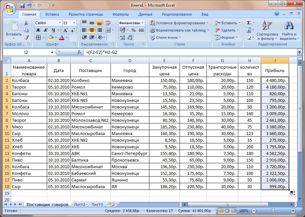Expand Стили ячеек gallery
This screenshot has width=305, height=217.
165,37
